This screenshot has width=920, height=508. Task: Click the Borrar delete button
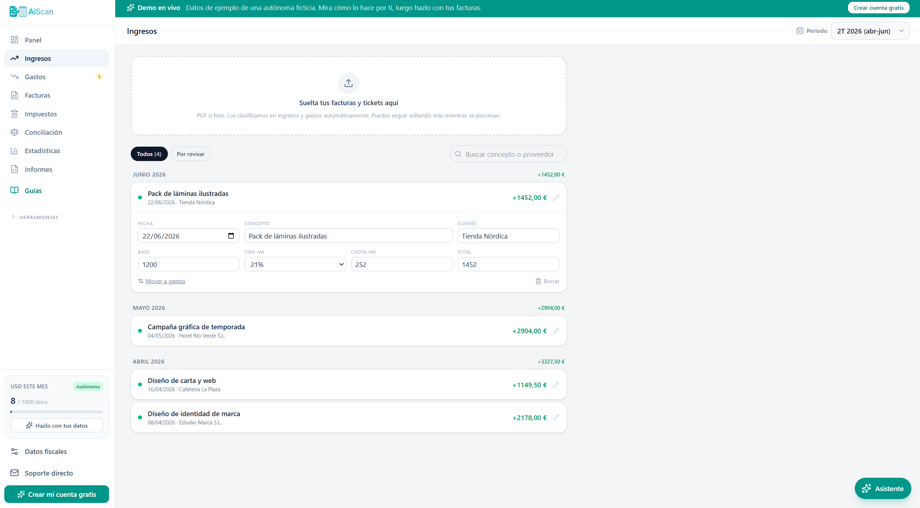point(547,281)
